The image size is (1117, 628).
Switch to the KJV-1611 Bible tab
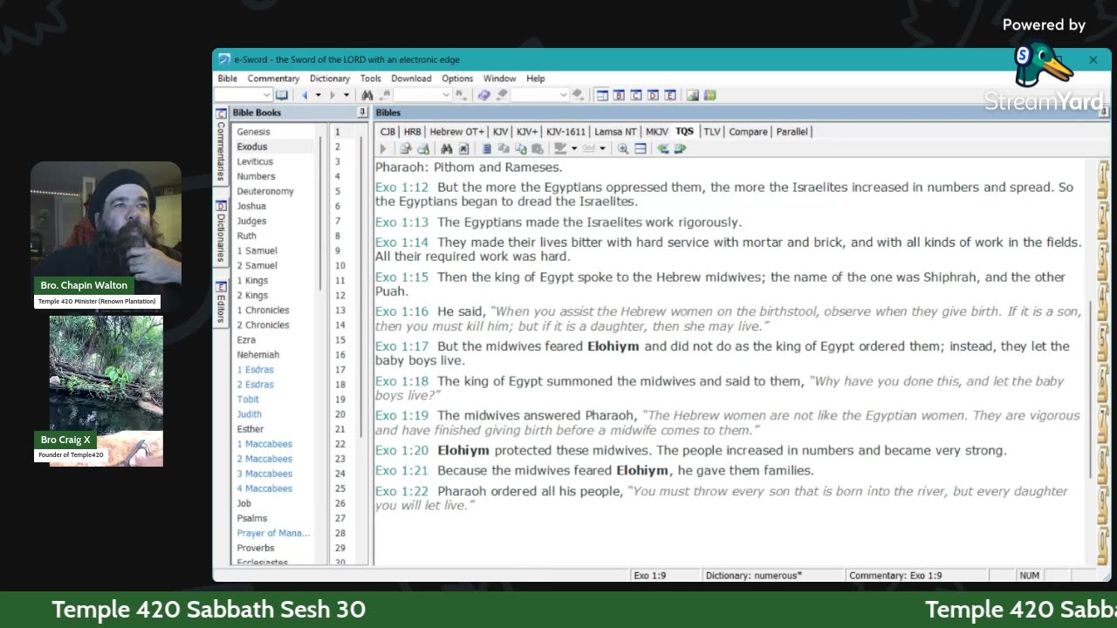[x=565, y=132]
